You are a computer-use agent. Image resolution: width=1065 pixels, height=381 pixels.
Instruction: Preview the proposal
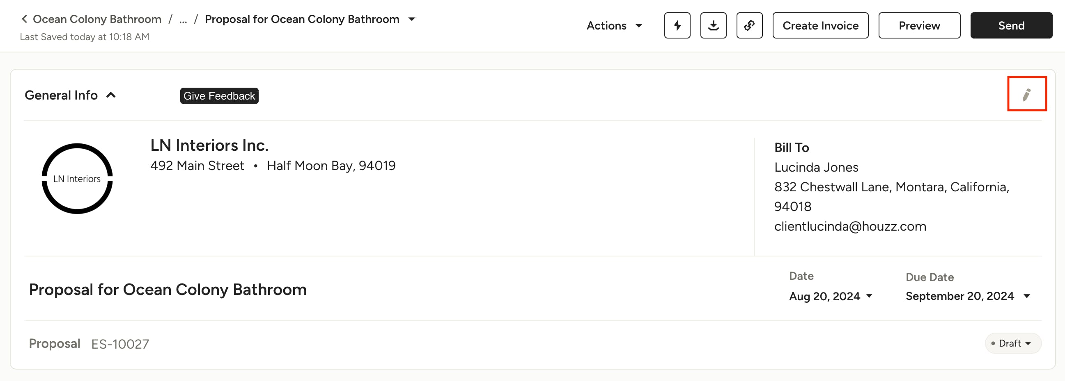click(919, 25)
